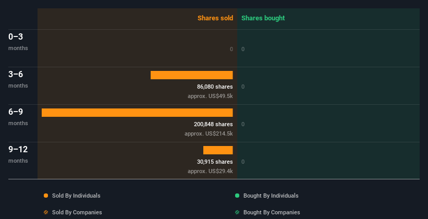This screenshot has height=219, width=428.
Task: Click the 86,080 shares value
Action: (x=215, y=87)
